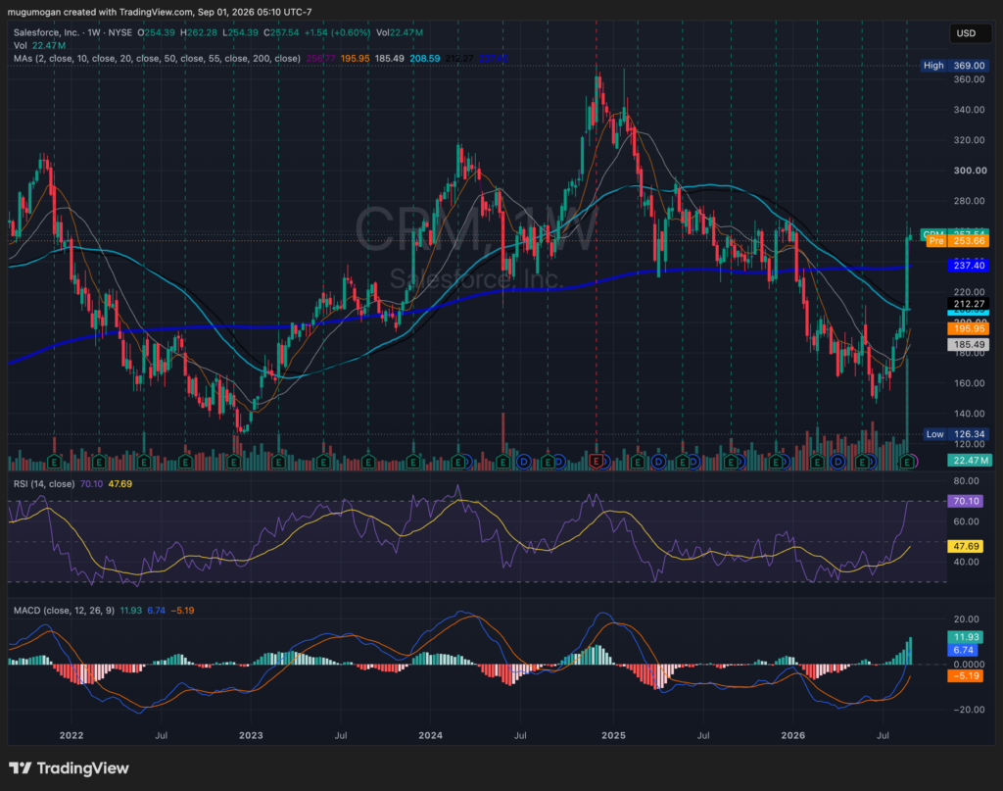Click the TradingView logo in the footer
The height and width of the screenshot is (791, 1003).
tap(70, 767)
